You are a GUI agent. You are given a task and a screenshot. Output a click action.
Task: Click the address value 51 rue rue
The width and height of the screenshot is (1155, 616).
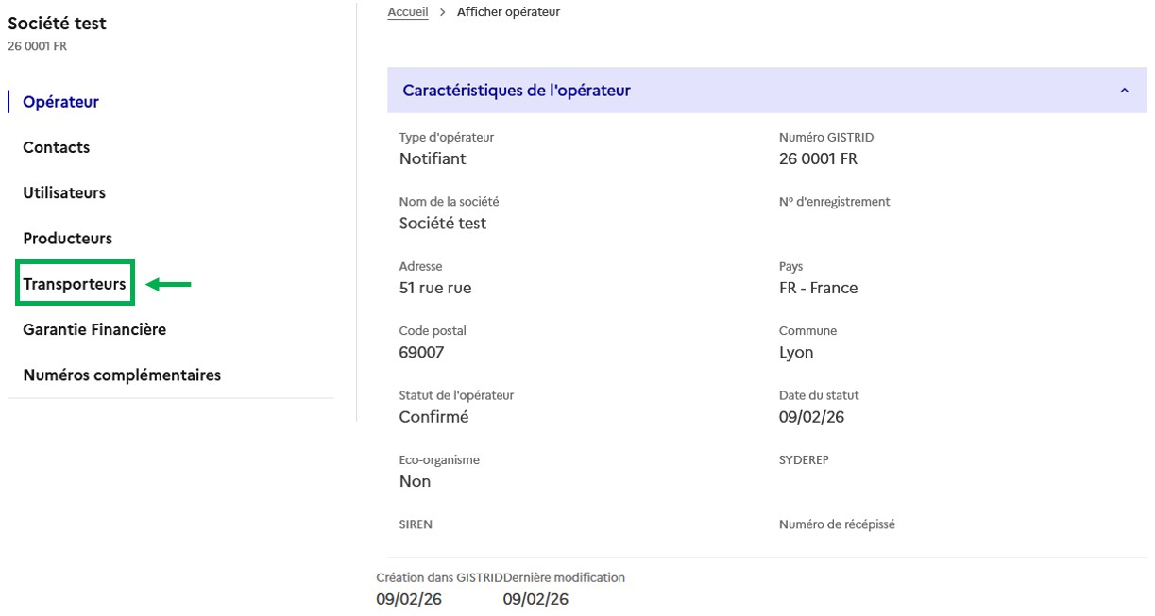(x=435, y=288)
